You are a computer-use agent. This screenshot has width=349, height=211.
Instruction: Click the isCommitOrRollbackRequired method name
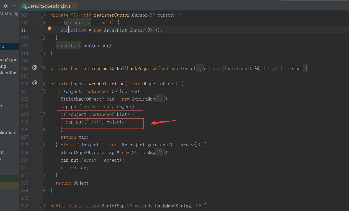pyautogui.click(x=124, y=68)
